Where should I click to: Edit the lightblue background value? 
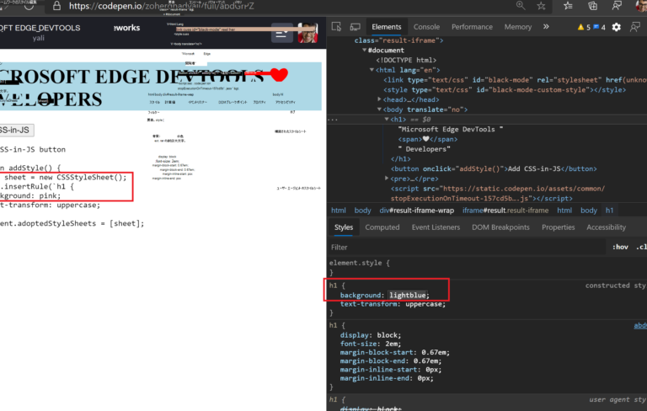pos(407,295)
